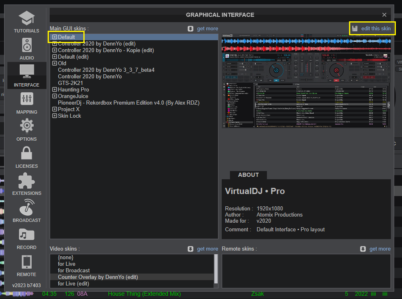This screenshot has height=299, width=402.
Task: Open Broadcast satellite dish icon
Action: click(x=27, y=208)
